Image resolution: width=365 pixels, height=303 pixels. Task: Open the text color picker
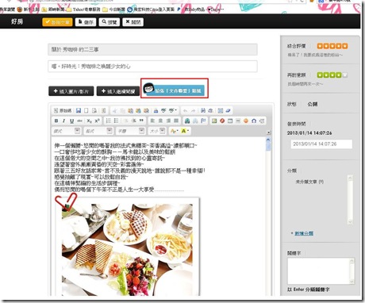coord(174,131)
